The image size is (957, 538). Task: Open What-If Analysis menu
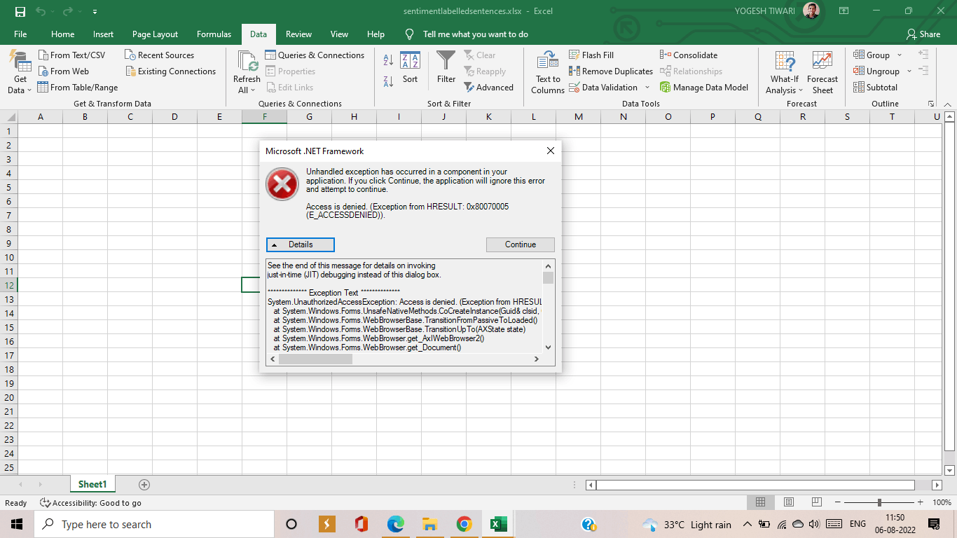point(784,73)
